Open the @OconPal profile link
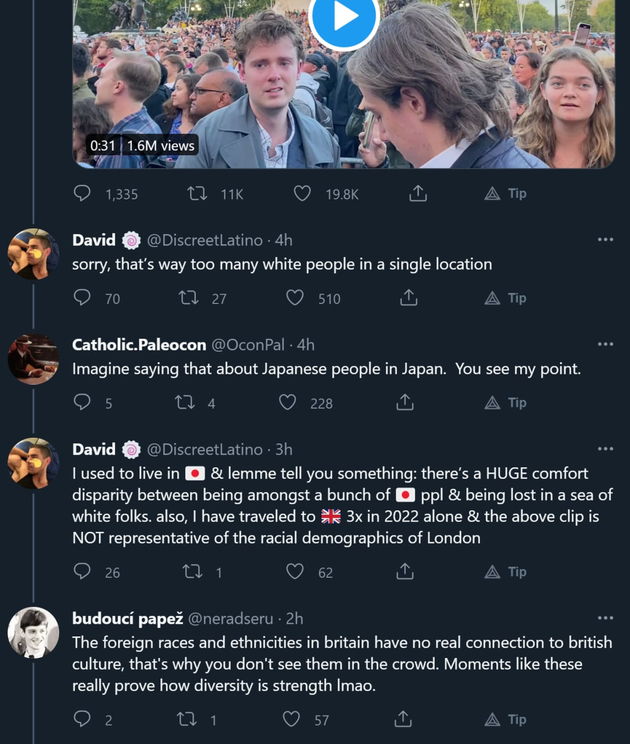 pyautogui.click(x=248, y=345)
